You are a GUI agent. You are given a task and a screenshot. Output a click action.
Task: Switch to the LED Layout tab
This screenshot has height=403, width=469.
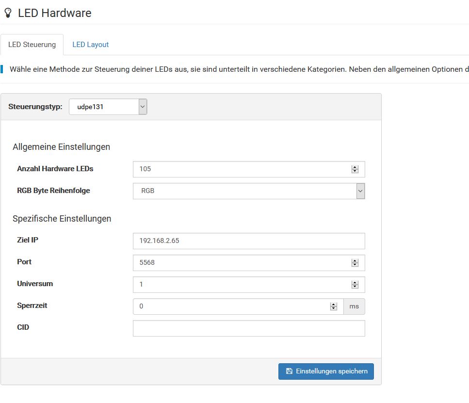90,45
